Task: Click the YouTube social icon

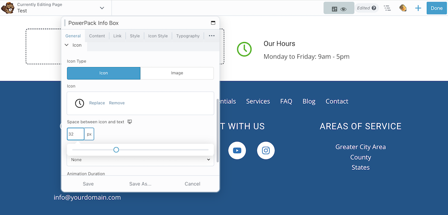Action: pyautogui.click(x=237, y=150)
